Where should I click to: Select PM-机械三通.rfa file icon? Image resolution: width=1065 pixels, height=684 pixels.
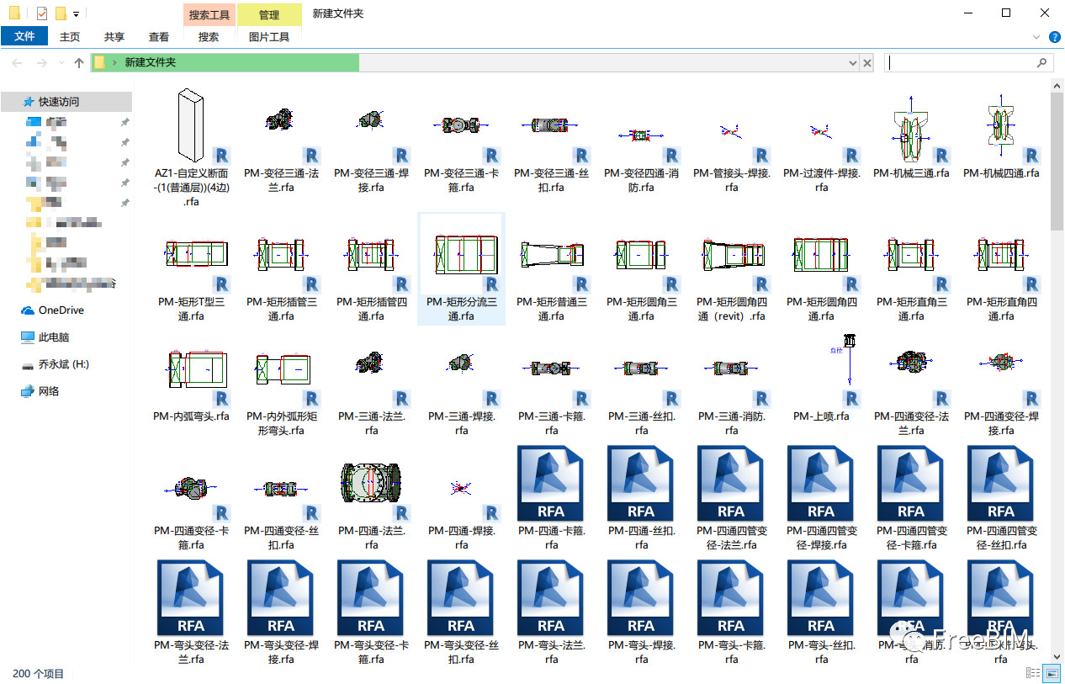911,126
